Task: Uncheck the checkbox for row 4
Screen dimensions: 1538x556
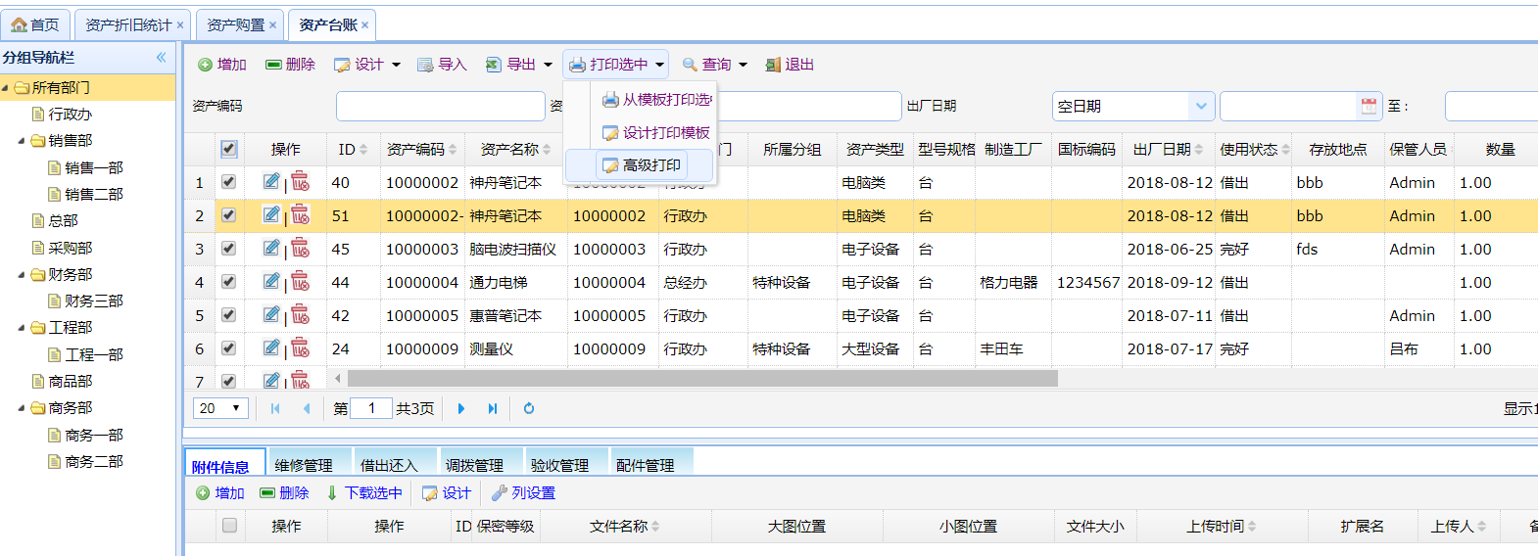Action: [x=228, y=282]
